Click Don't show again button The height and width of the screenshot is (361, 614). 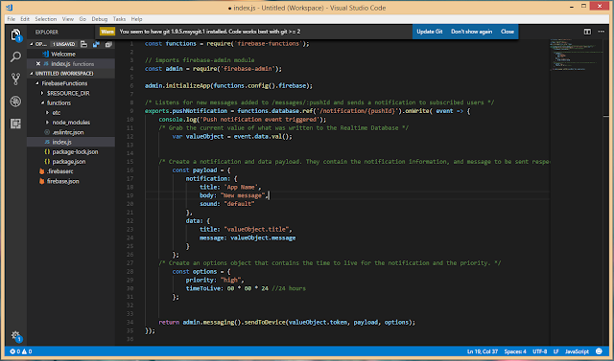[x=471, y=32]
